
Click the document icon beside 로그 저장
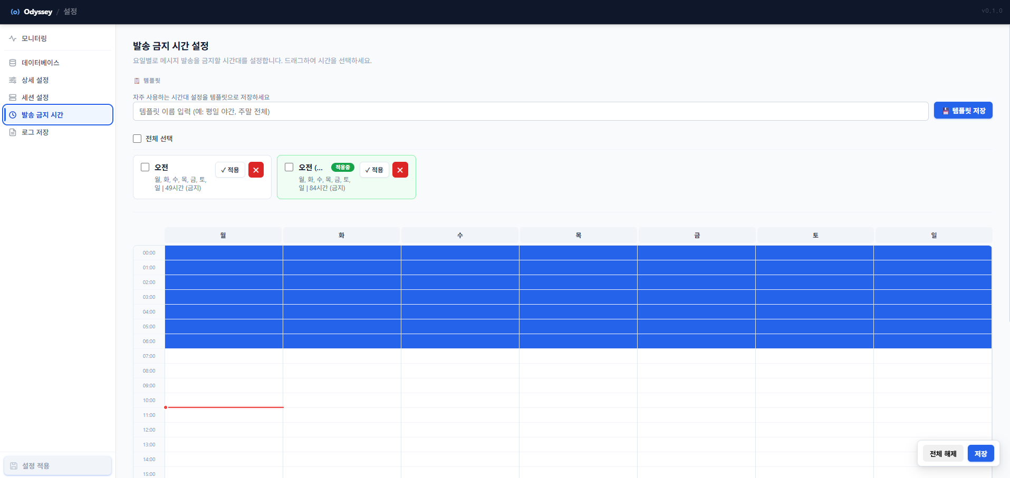13,132
